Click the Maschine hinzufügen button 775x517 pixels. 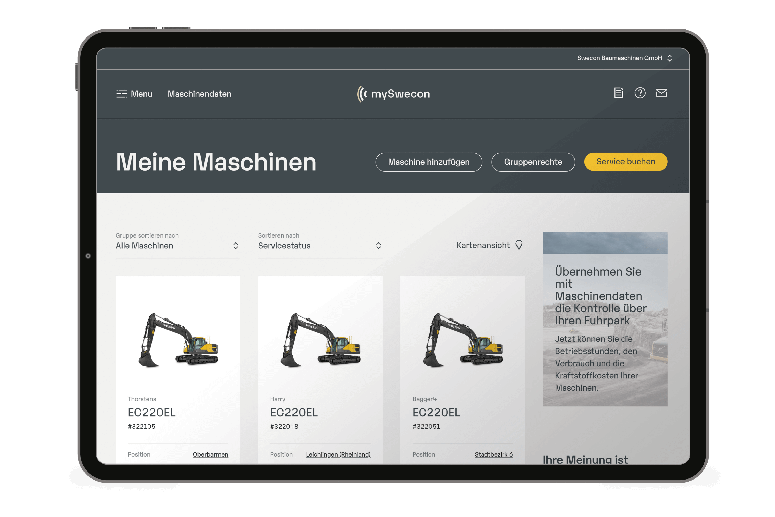(429, 162)
